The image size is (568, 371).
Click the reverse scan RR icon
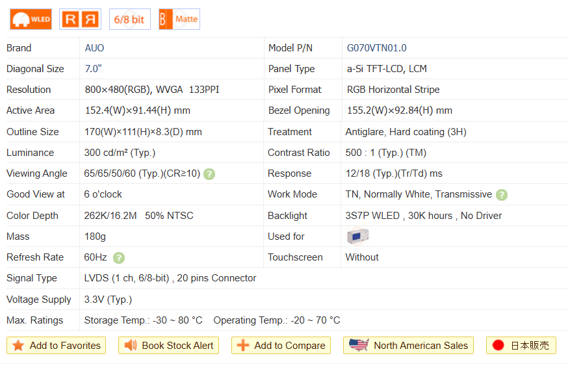pos(80,19)
